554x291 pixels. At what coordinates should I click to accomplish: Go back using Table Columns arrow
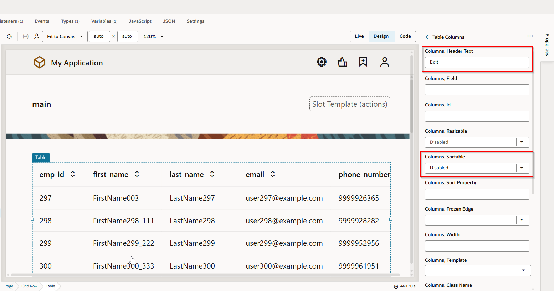click(427, 37)
